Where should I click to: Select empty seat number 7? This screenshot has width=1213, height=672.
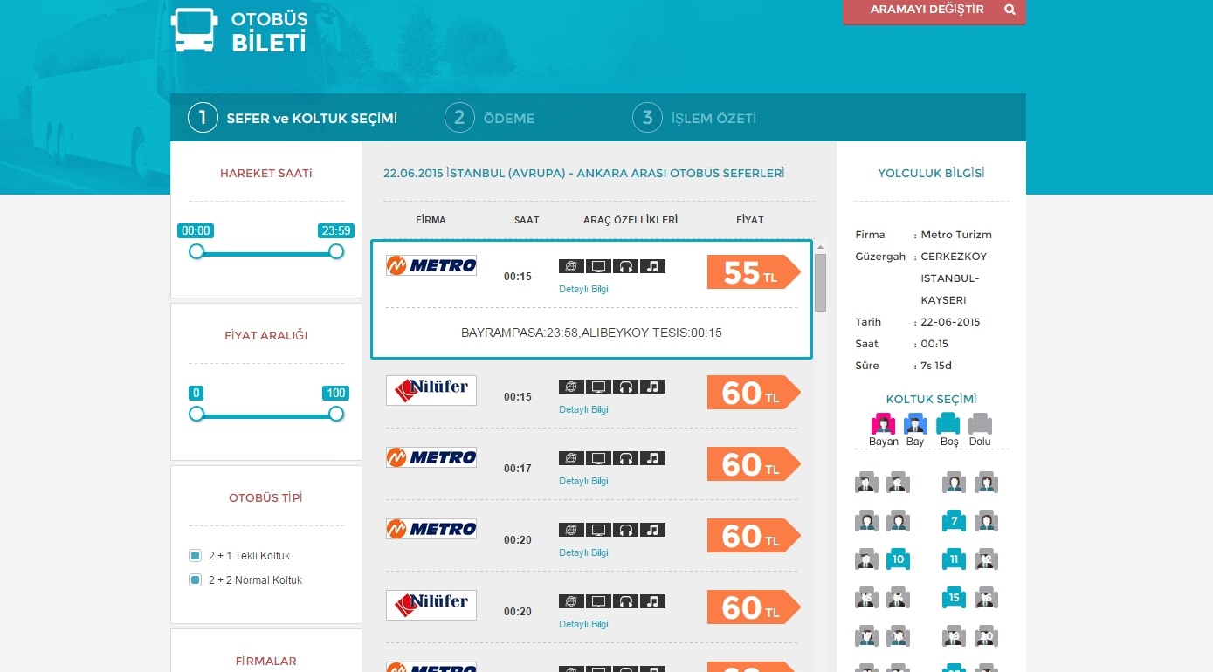point(954,521)
